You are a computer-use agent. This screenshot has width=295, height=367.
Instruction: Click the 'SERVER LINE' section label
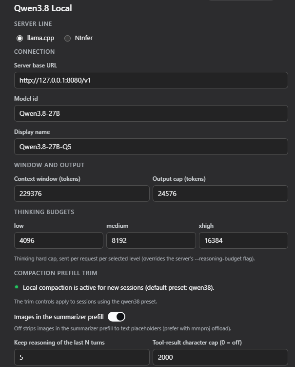(33, 23)
